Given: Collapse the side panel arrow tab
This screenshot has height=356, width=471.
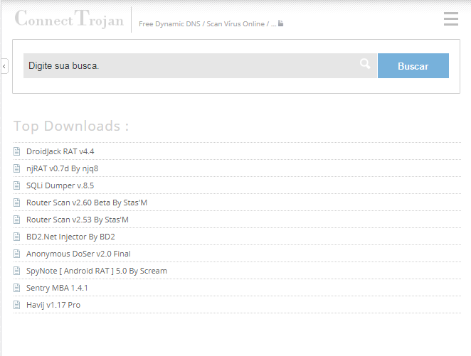Looking at the screenshot, I should (4, 66).
